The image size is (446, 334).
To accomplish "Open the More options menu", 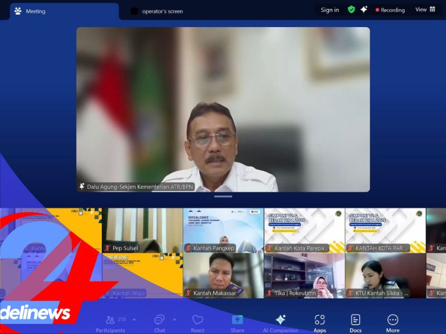I will coord(392,322).
